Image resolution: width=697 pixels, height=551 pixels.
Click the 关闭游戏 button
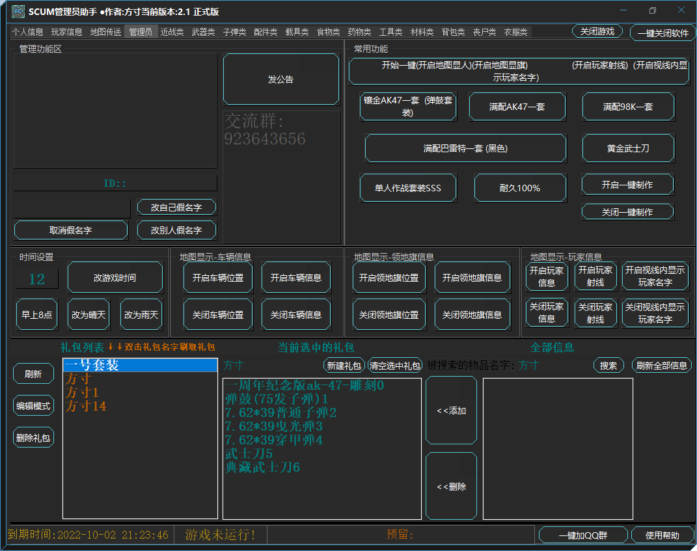tap(597, 31)
